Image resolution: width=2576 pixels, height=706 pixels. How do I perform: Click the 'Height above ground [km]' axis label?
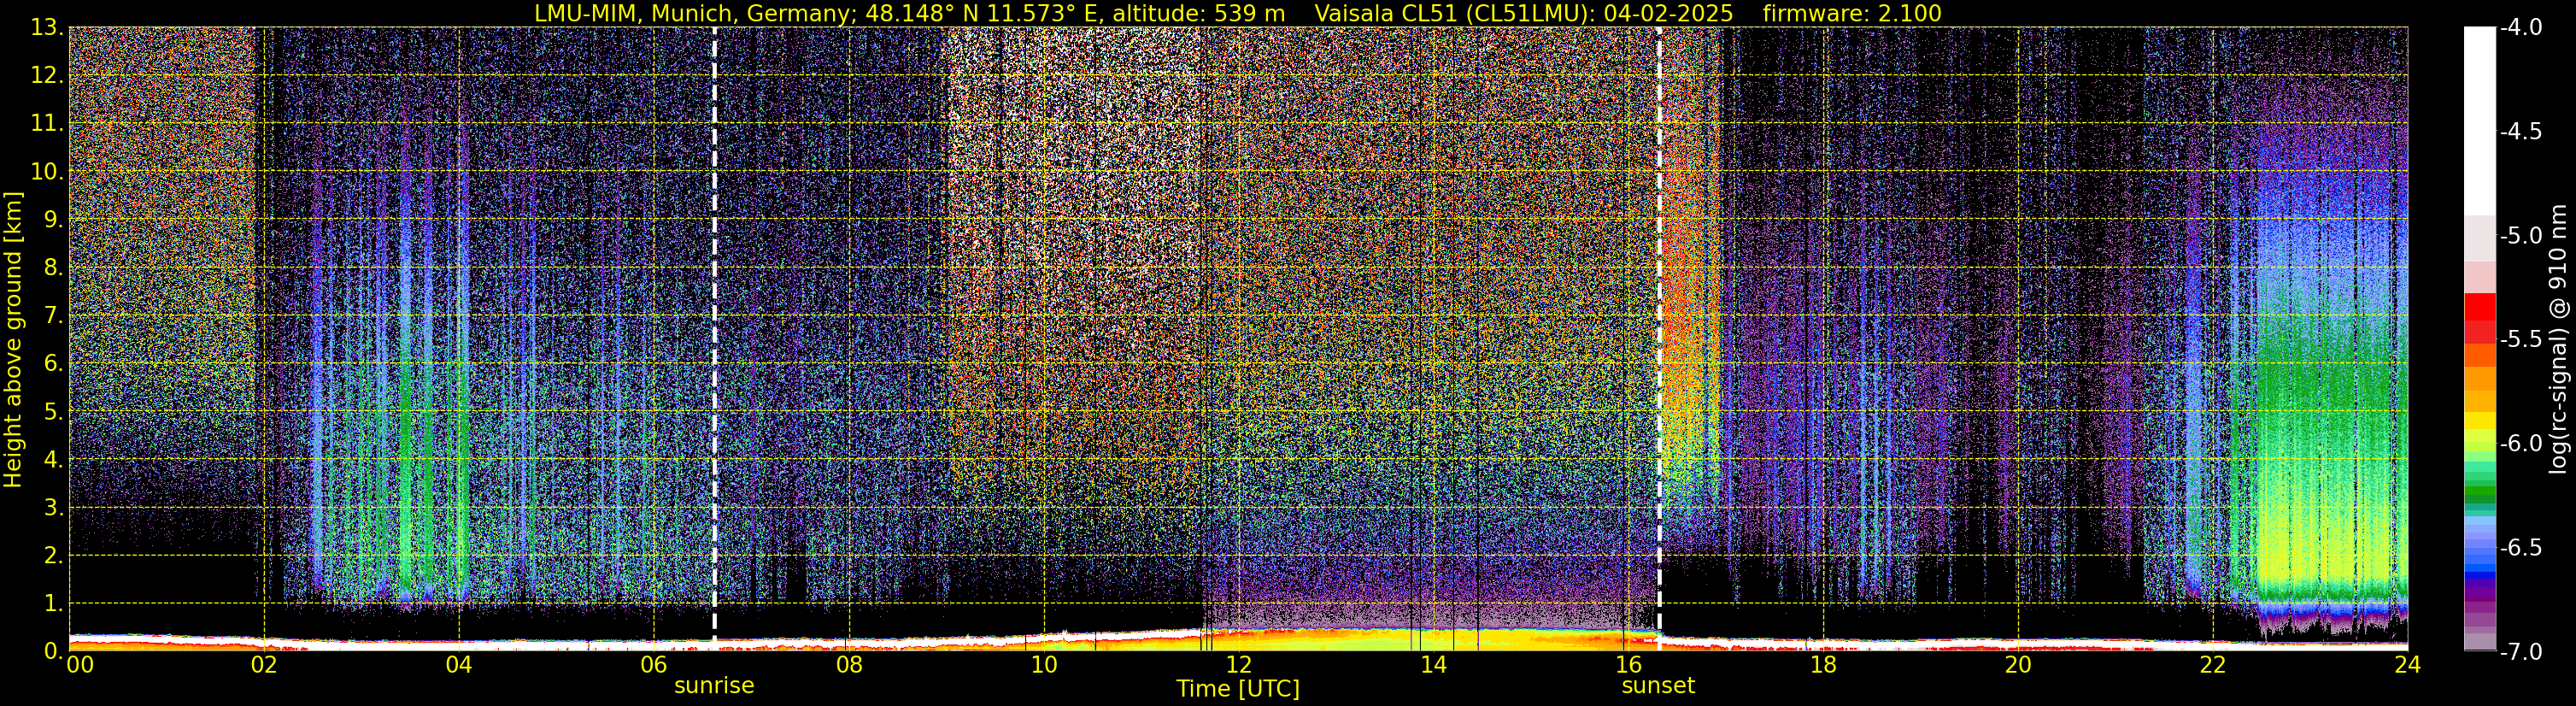coord(13,339)
